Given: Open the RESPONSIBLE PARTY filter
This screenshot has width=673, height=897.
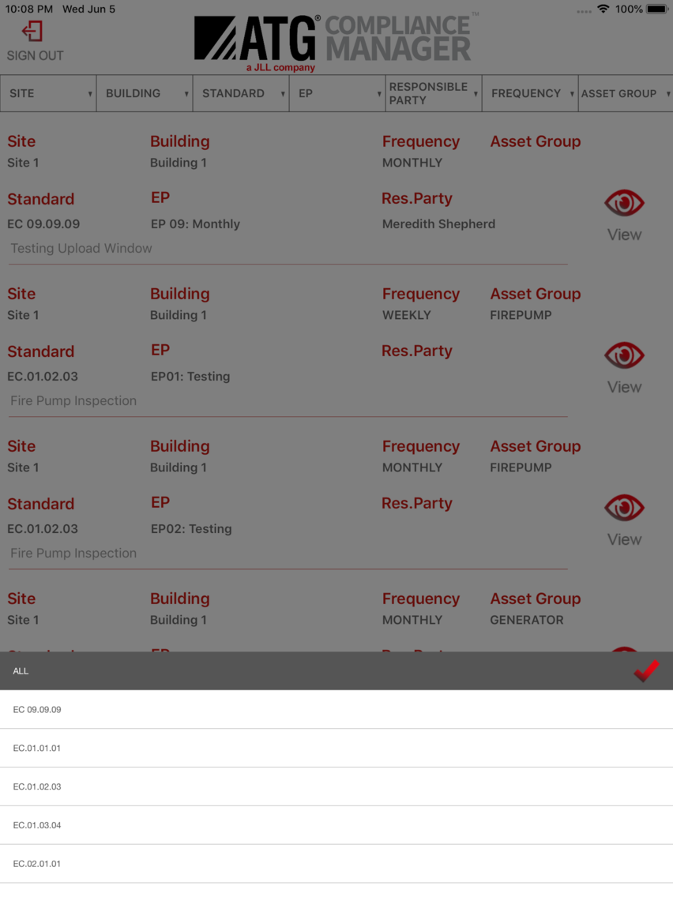Looking at the screenshot, I should point(434,93).
